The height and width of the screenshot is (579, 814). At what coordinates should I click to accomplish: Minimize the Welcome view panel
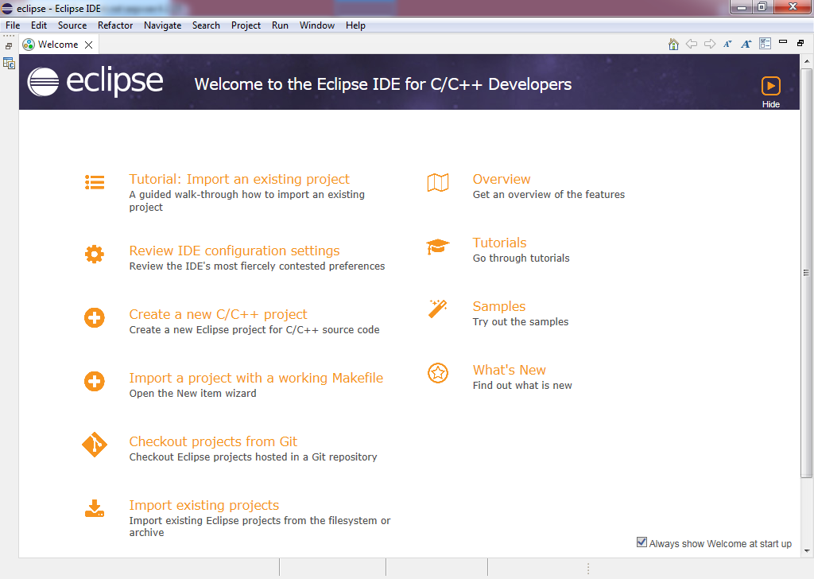click(x=783, y=43)
